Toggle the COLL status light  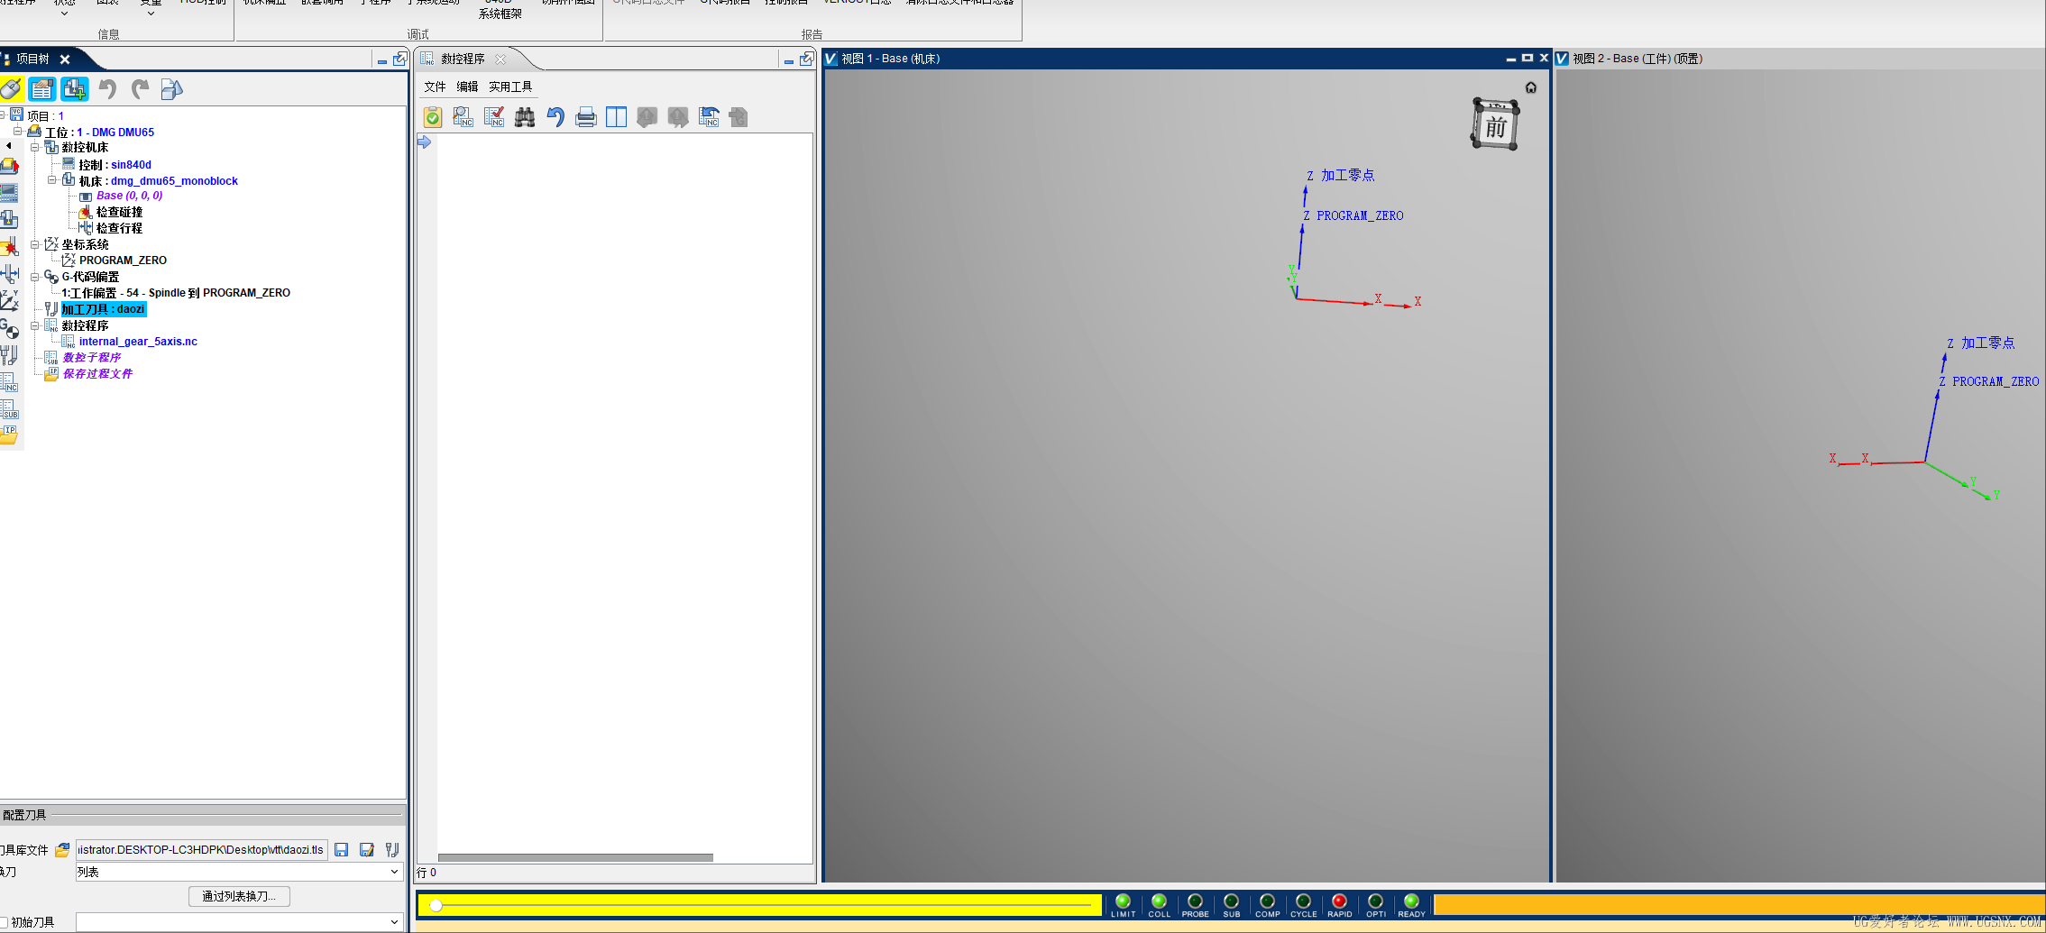tap(1160, 901)
